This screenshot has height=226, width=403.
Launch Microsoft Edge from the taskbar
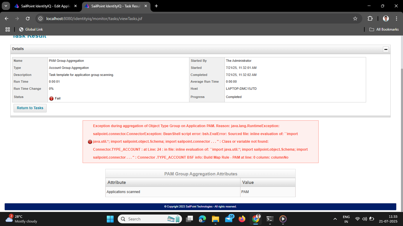[x=202, y=219]
